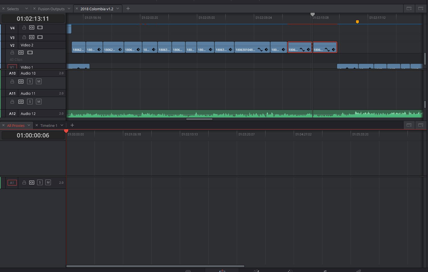Close the Fusion Outputs tab
Screen dimensions: 428x272
[x=35, y=9]
